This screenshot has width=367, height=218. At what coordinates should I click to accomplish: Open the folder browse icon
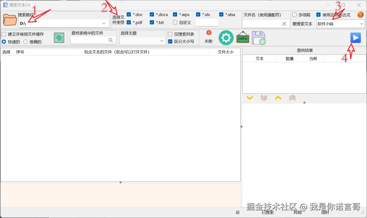pyautogui.click(x=10, y=20)
